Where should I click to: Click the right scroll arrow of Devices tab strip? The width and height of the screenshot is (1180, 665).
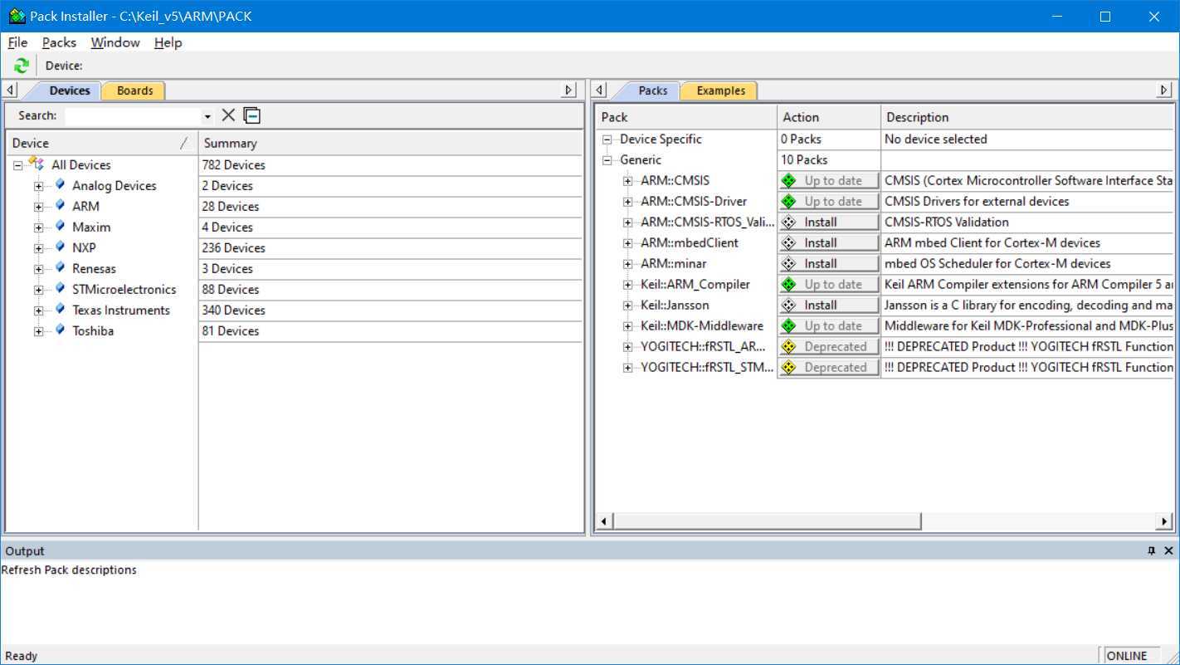568,90
